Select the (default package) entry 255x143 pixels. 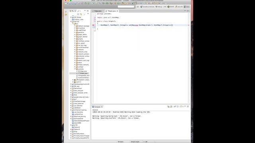[x=82, y=26]
